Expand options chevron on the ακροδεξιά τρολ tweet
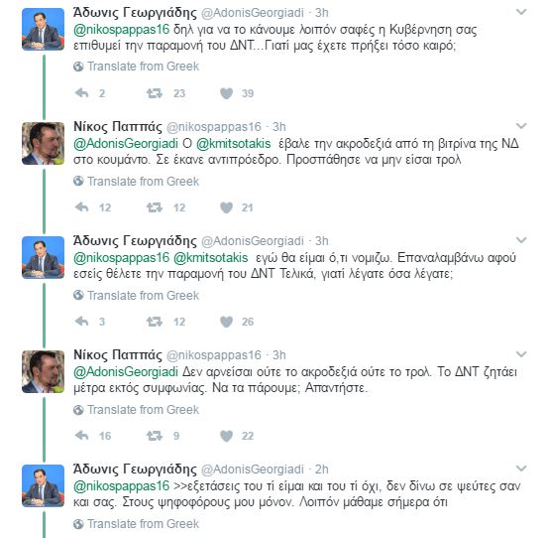 [x=521, y=354]
